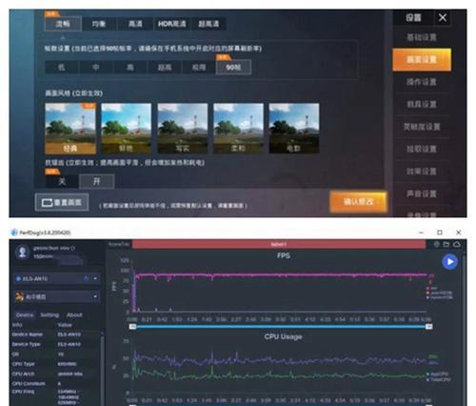
Task: Switch to the Setting tab
Action: pos(50,315)
